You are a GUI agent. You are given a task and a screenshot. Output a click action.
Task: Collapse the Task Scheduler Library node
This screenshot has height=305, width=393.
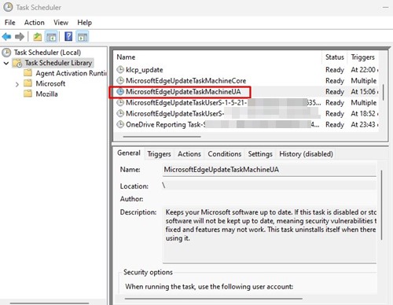point(6,63)
